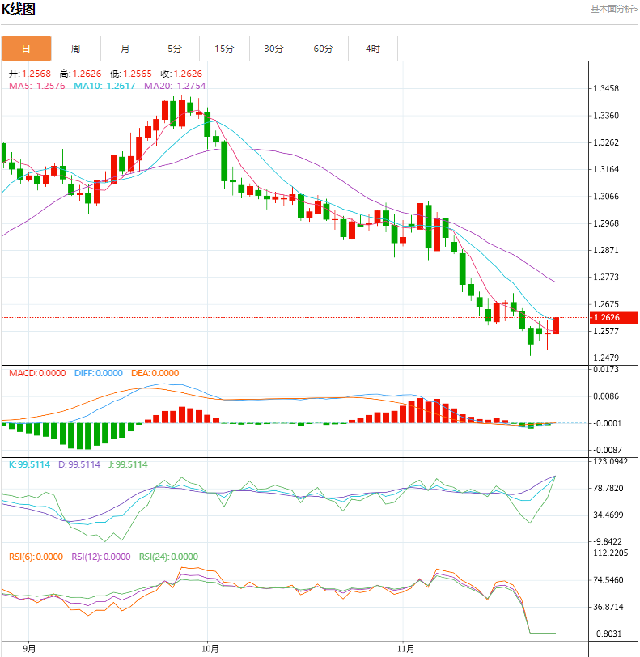Click the 9月 date axis marker

point(29,649)
